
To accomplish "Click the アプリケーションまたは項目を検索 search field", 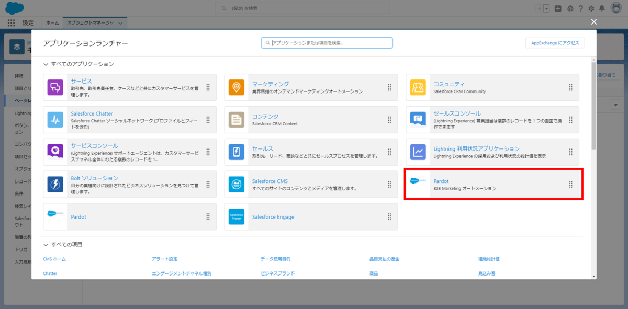I will coord(327,43).
